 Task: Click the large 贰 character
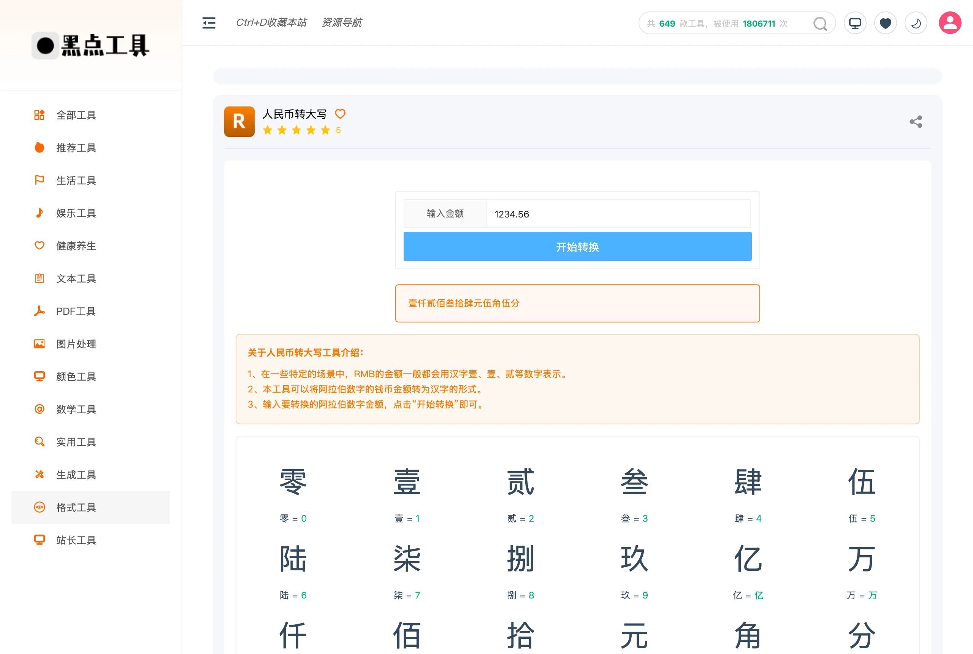[521, 482]
